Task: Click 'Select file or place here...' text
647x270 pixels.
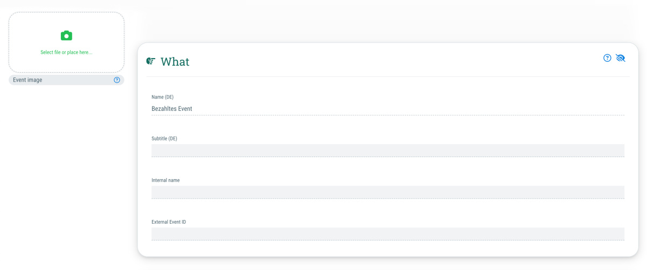Action: 66,52
